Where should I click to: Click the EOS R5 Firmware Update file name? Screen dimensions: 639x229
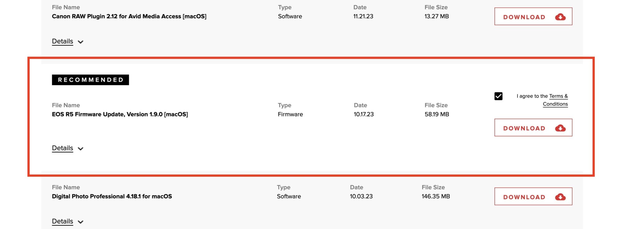coord(120,114)
